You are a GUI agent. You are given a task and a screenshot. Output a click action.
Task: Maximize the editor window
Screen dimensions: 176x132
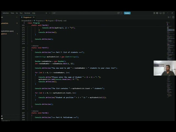(172, 13)
